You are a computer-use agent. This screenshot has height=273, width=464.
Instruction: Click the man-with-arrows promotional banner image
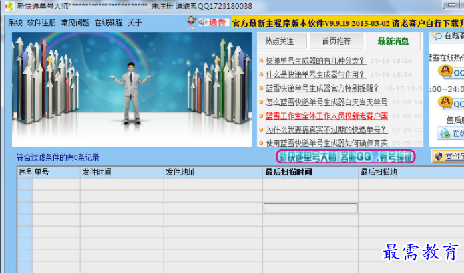click(x=132, y=90)
